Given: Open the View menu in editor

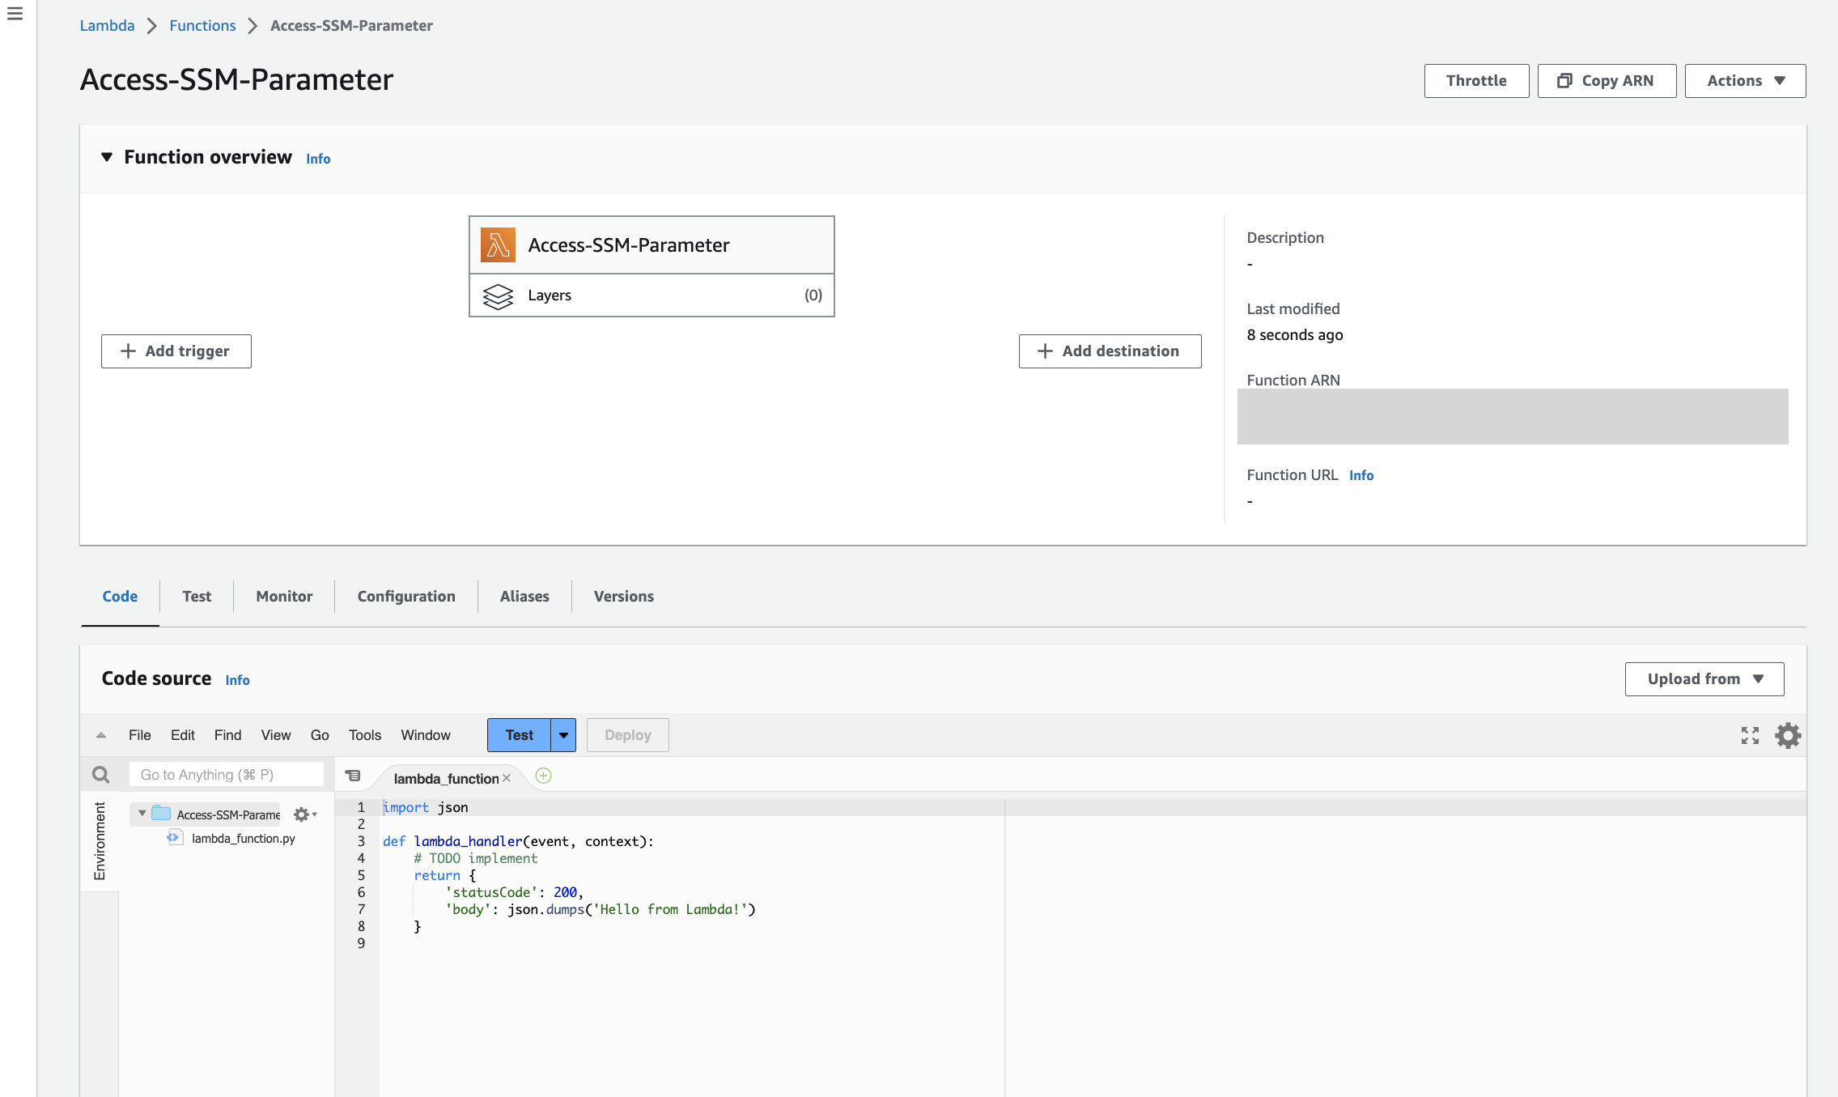Looking at the screenshot, I should (x=276, y=735).
